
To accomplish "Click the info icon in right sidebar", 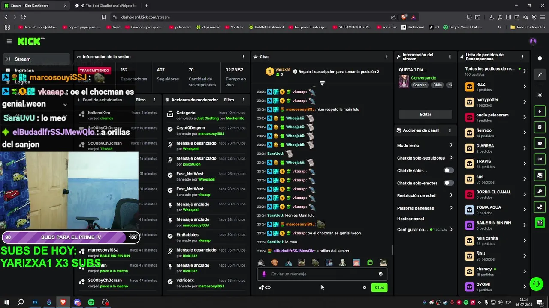I will click(540, 58).
